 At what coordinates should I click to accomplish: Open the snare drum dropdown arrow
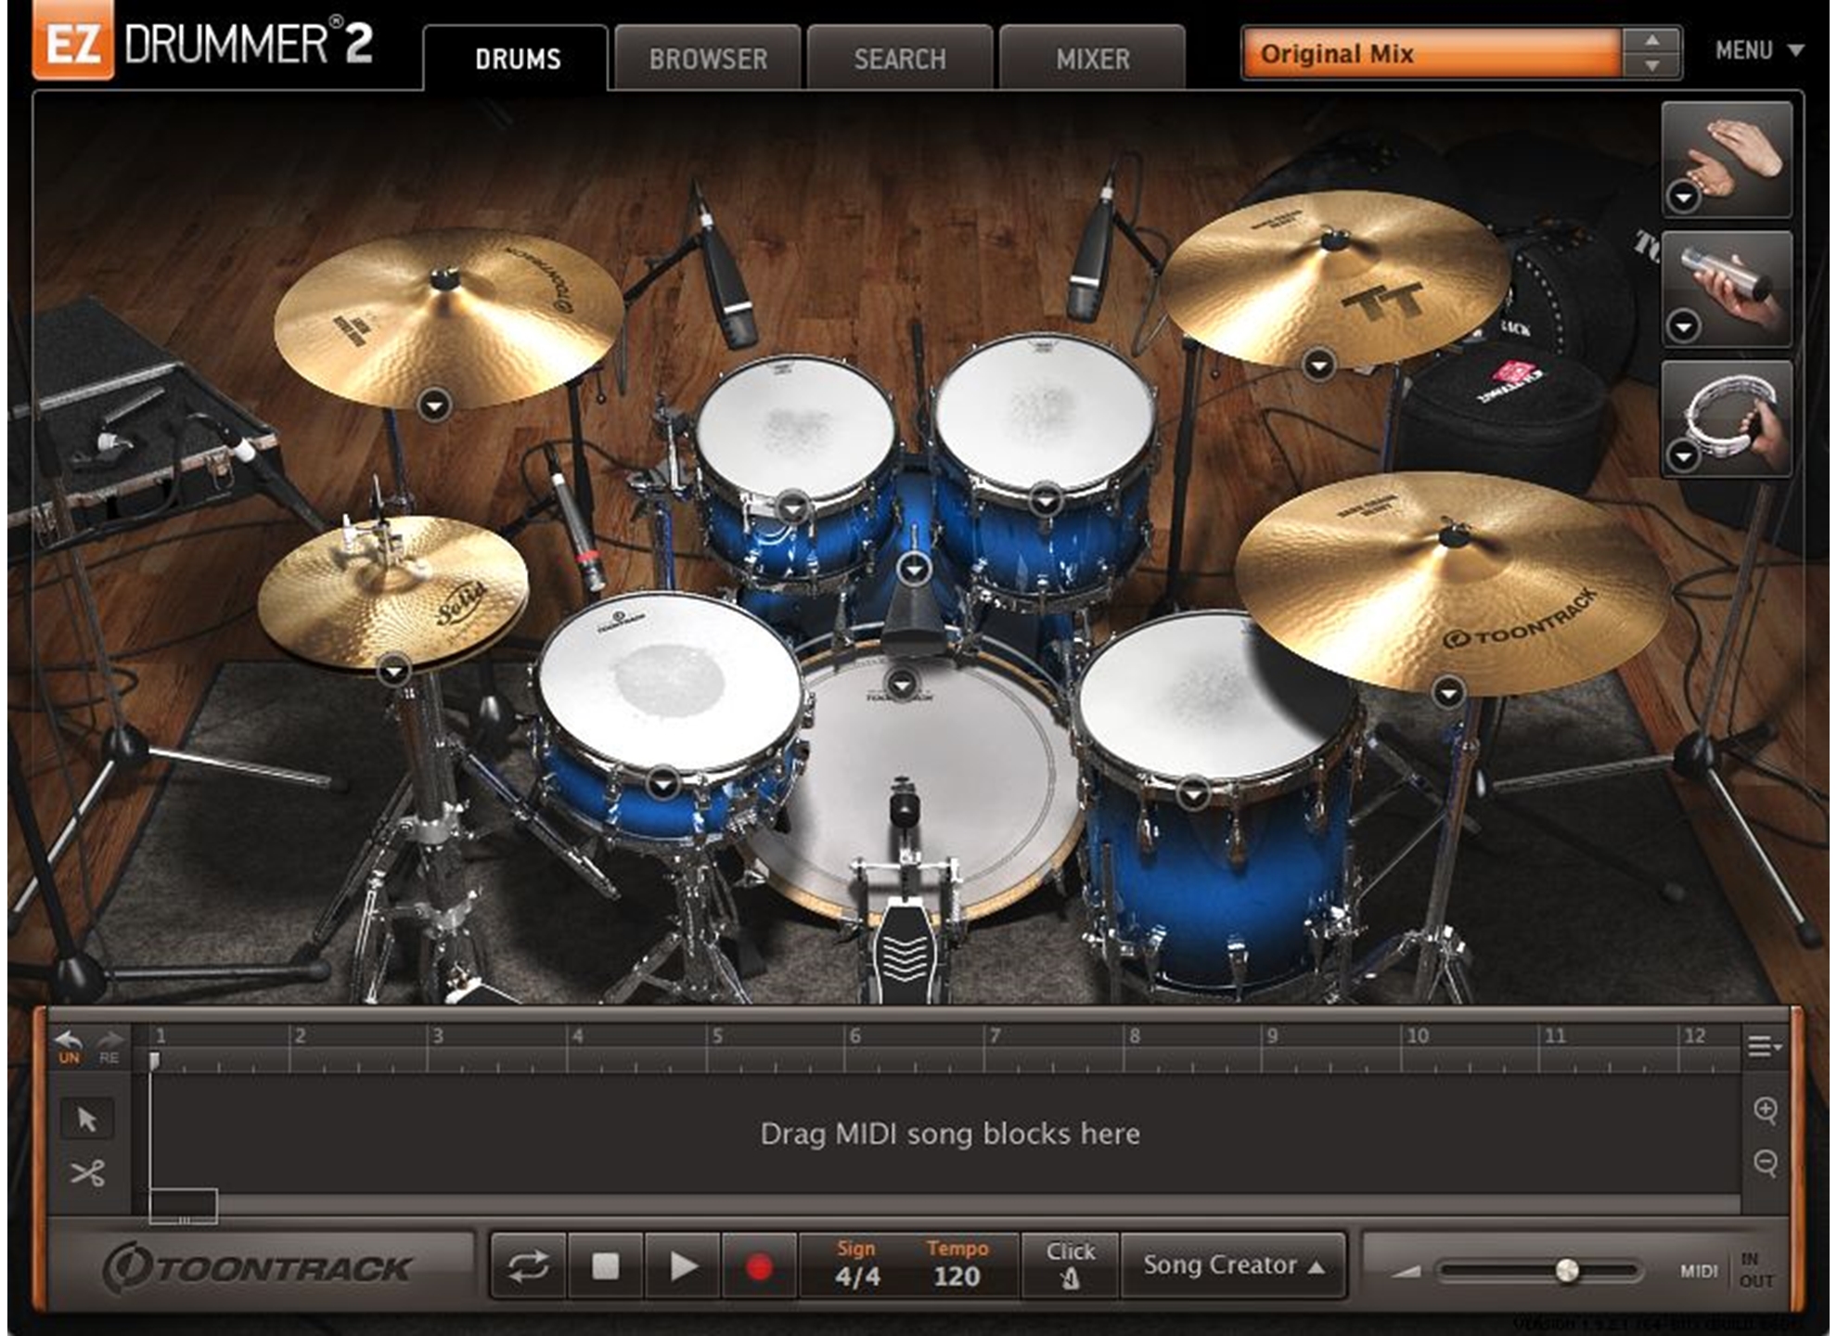pos(662,784)
